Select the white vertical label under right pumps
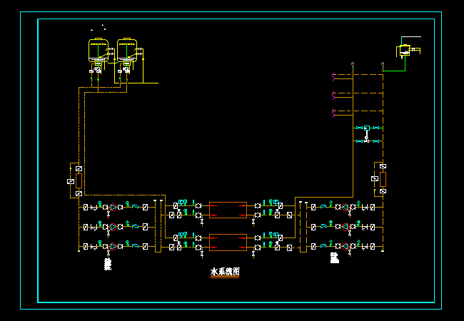 (x=333, y=258)
